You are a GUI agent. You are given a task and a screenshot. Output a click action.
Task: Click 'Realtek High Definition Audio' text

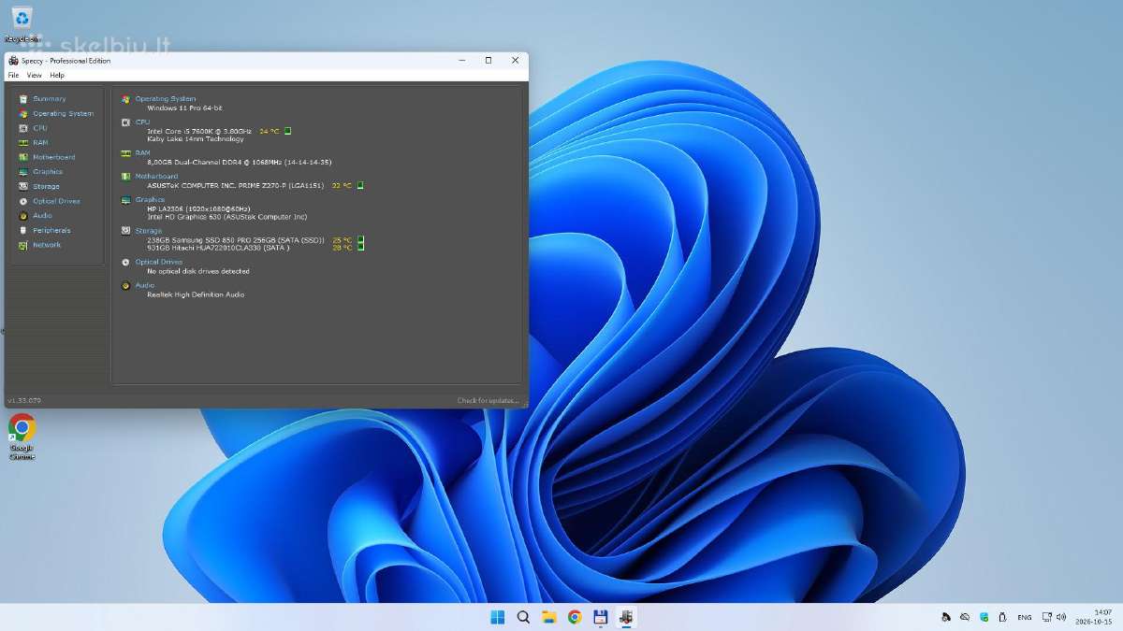click(196, 294)
